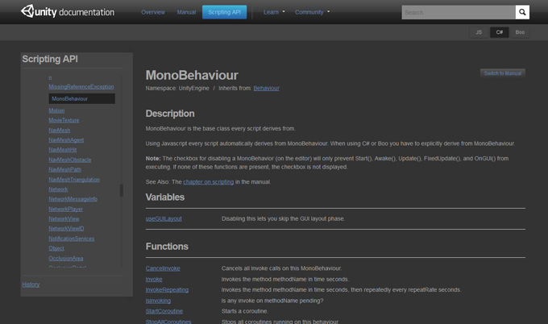Viewport: 548px width, 324px height.
Task: Select Network in the sidebar list
Action: tap(58, 189)
